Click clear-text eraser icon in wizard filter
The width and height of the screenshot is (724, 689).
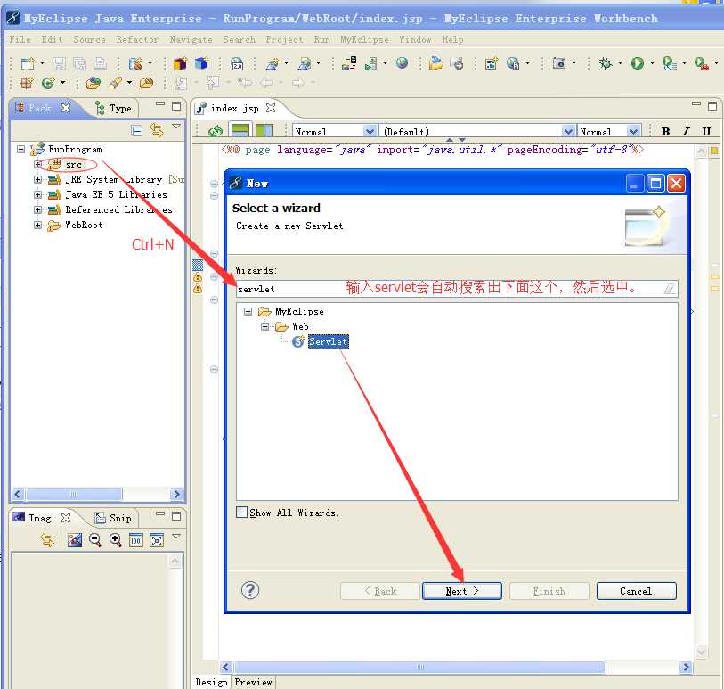pyautogui.click(x=669, y=290)
